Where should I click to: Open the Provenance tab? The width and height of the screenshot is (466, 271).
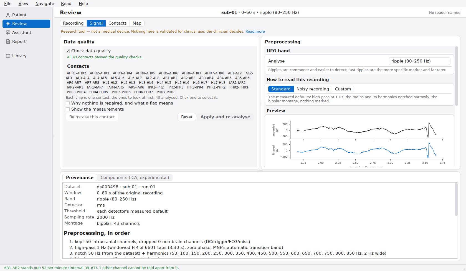click(80, 178)
